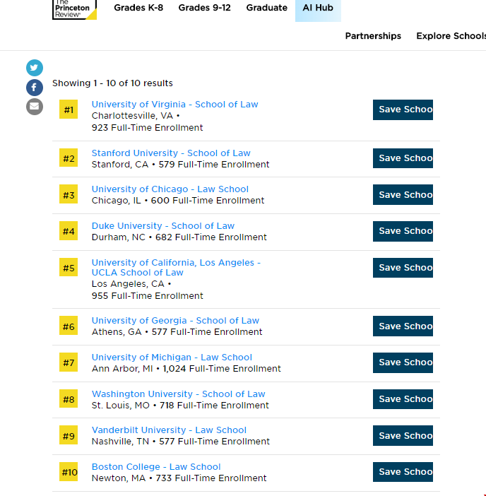The width and height of the screenshot is (486, 496).
Task: Save School for University of Virginia
Action: coord(403,110)
